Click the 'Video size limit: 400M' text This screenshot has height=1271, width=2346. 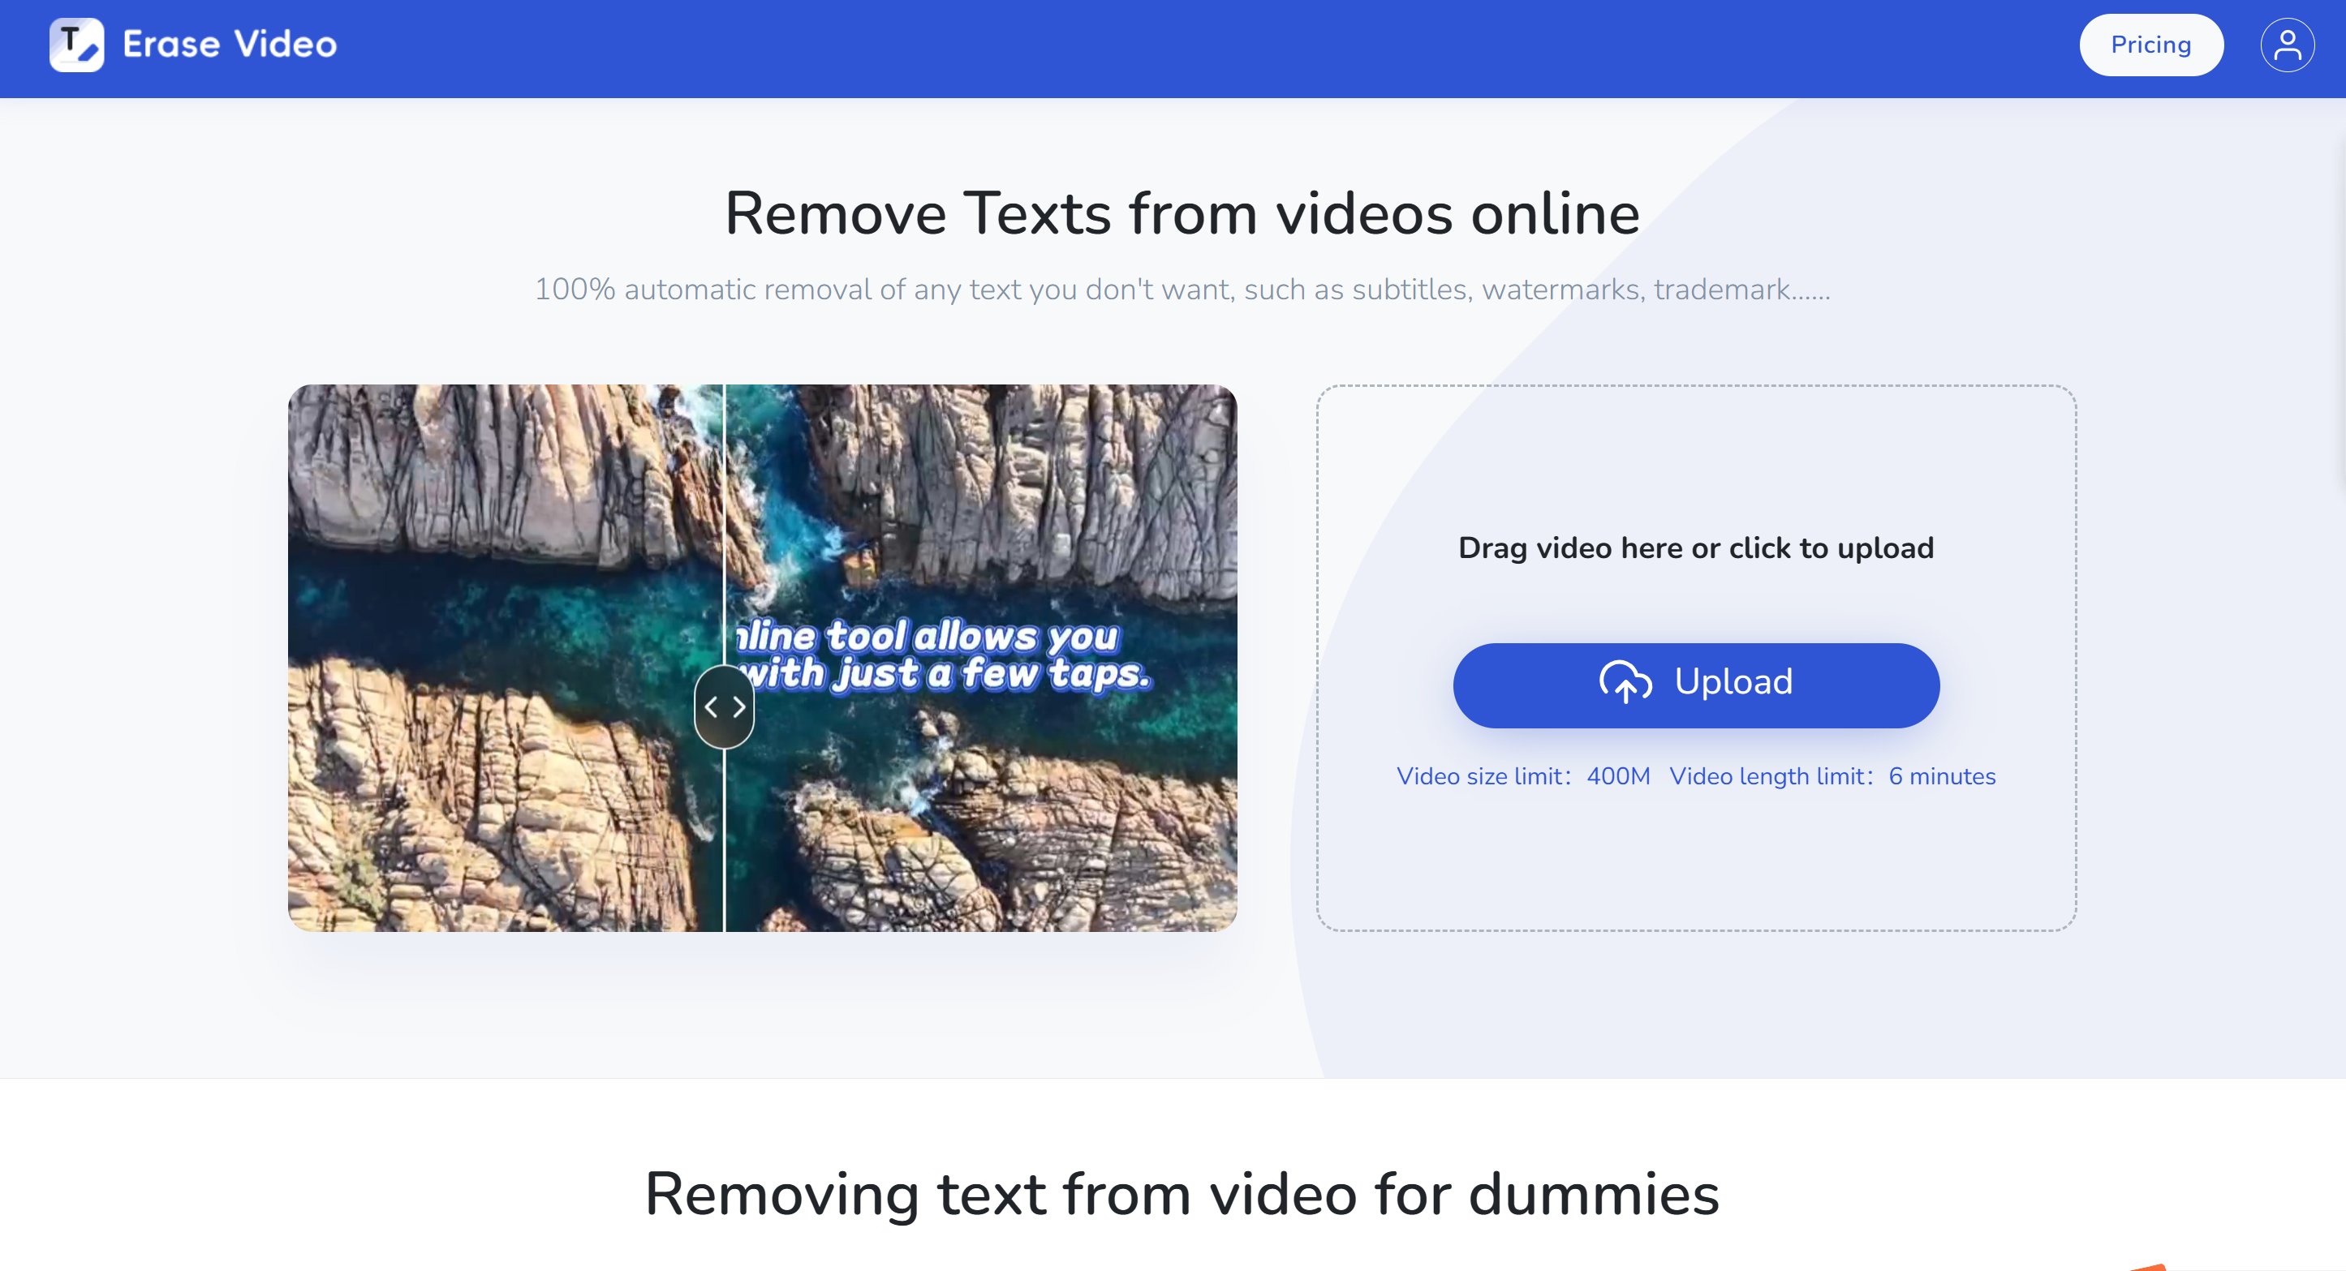1524,775
